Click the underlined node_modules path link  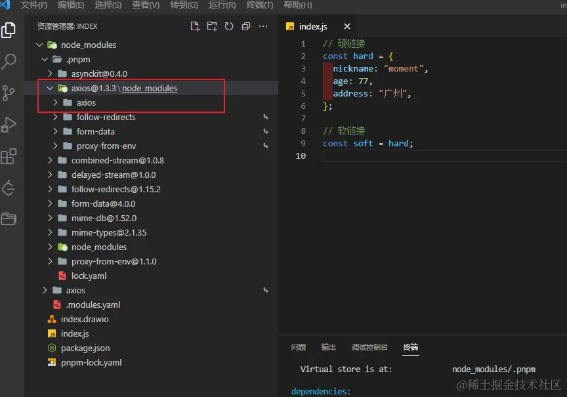(x=150, y=88)
